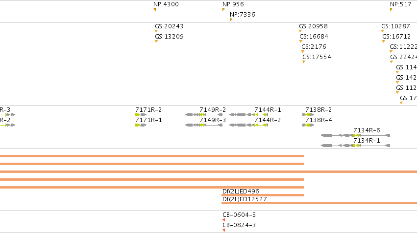Select the NP:517 insertion marker triangle
The height and width of the screenshot is (233, 417).
pyautogui.click(x=391, y=10)
